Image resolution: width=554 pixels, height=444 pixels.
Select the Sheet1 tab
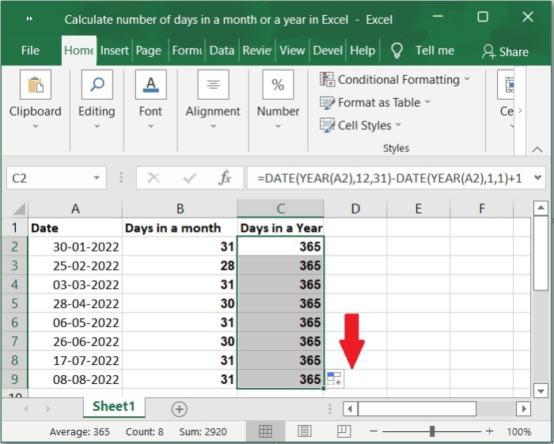coord(114,407)
